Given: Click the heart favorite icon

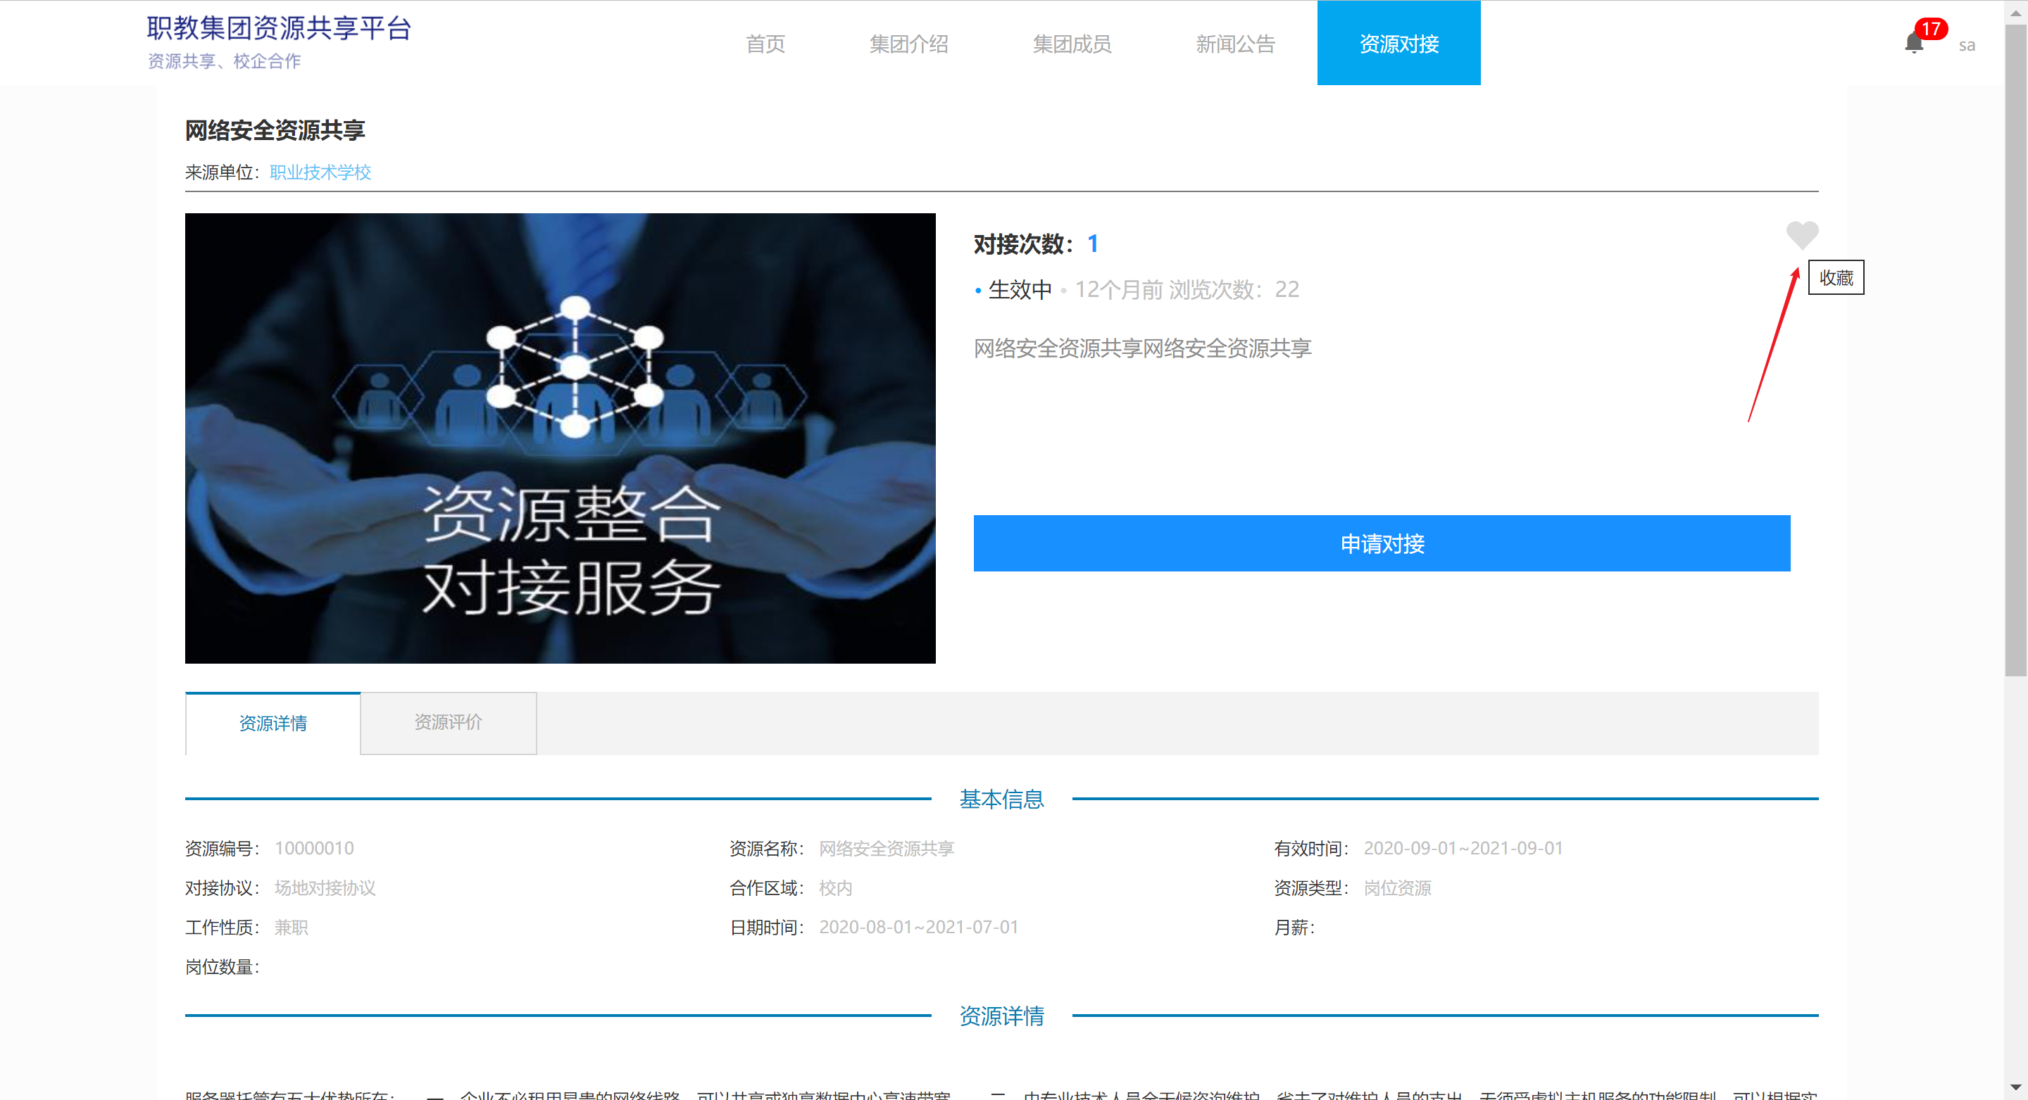Looking at the screenshot, I should pos(1801,234).
